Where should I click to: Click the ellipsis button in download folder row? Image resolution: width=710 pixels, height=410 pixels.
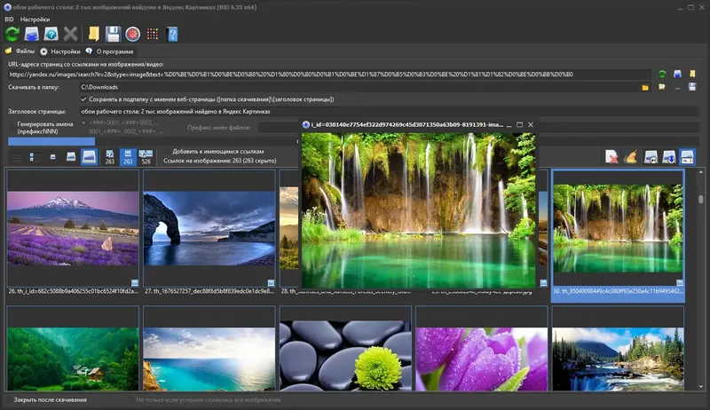[677, 87]
